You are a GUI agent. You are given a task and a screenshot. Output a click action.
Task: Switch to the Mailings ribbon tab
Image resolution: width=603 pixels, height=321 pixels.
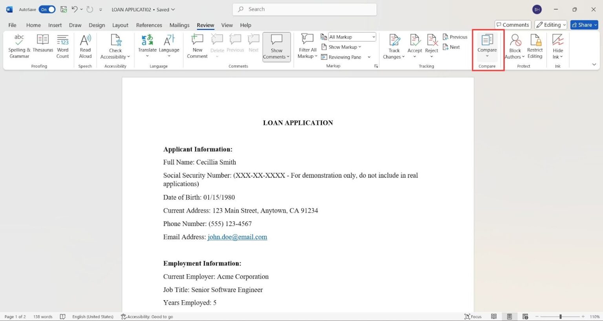(179, 25)
